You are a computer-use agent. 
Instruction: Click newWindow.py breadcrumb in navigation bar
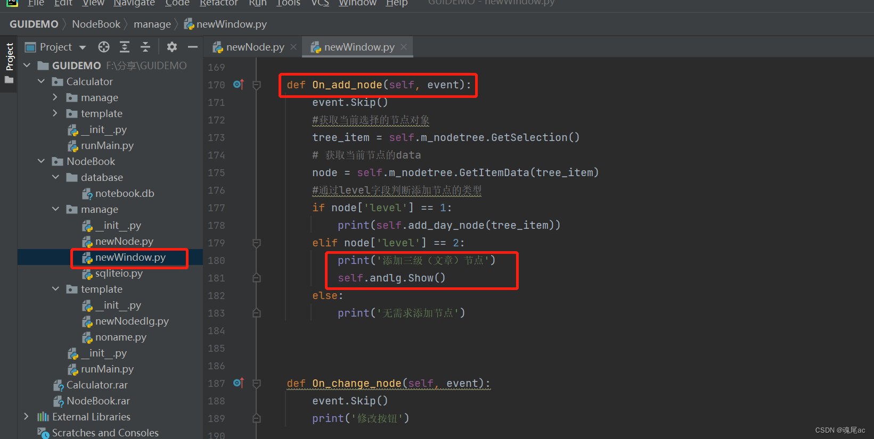click(x=226, y=24)
